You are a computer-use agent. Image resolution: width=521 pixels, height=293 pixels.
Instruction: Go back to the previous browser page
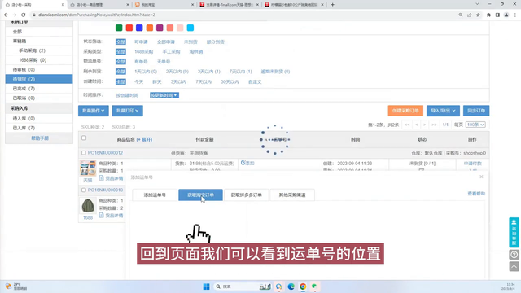(x=6, y=15)
